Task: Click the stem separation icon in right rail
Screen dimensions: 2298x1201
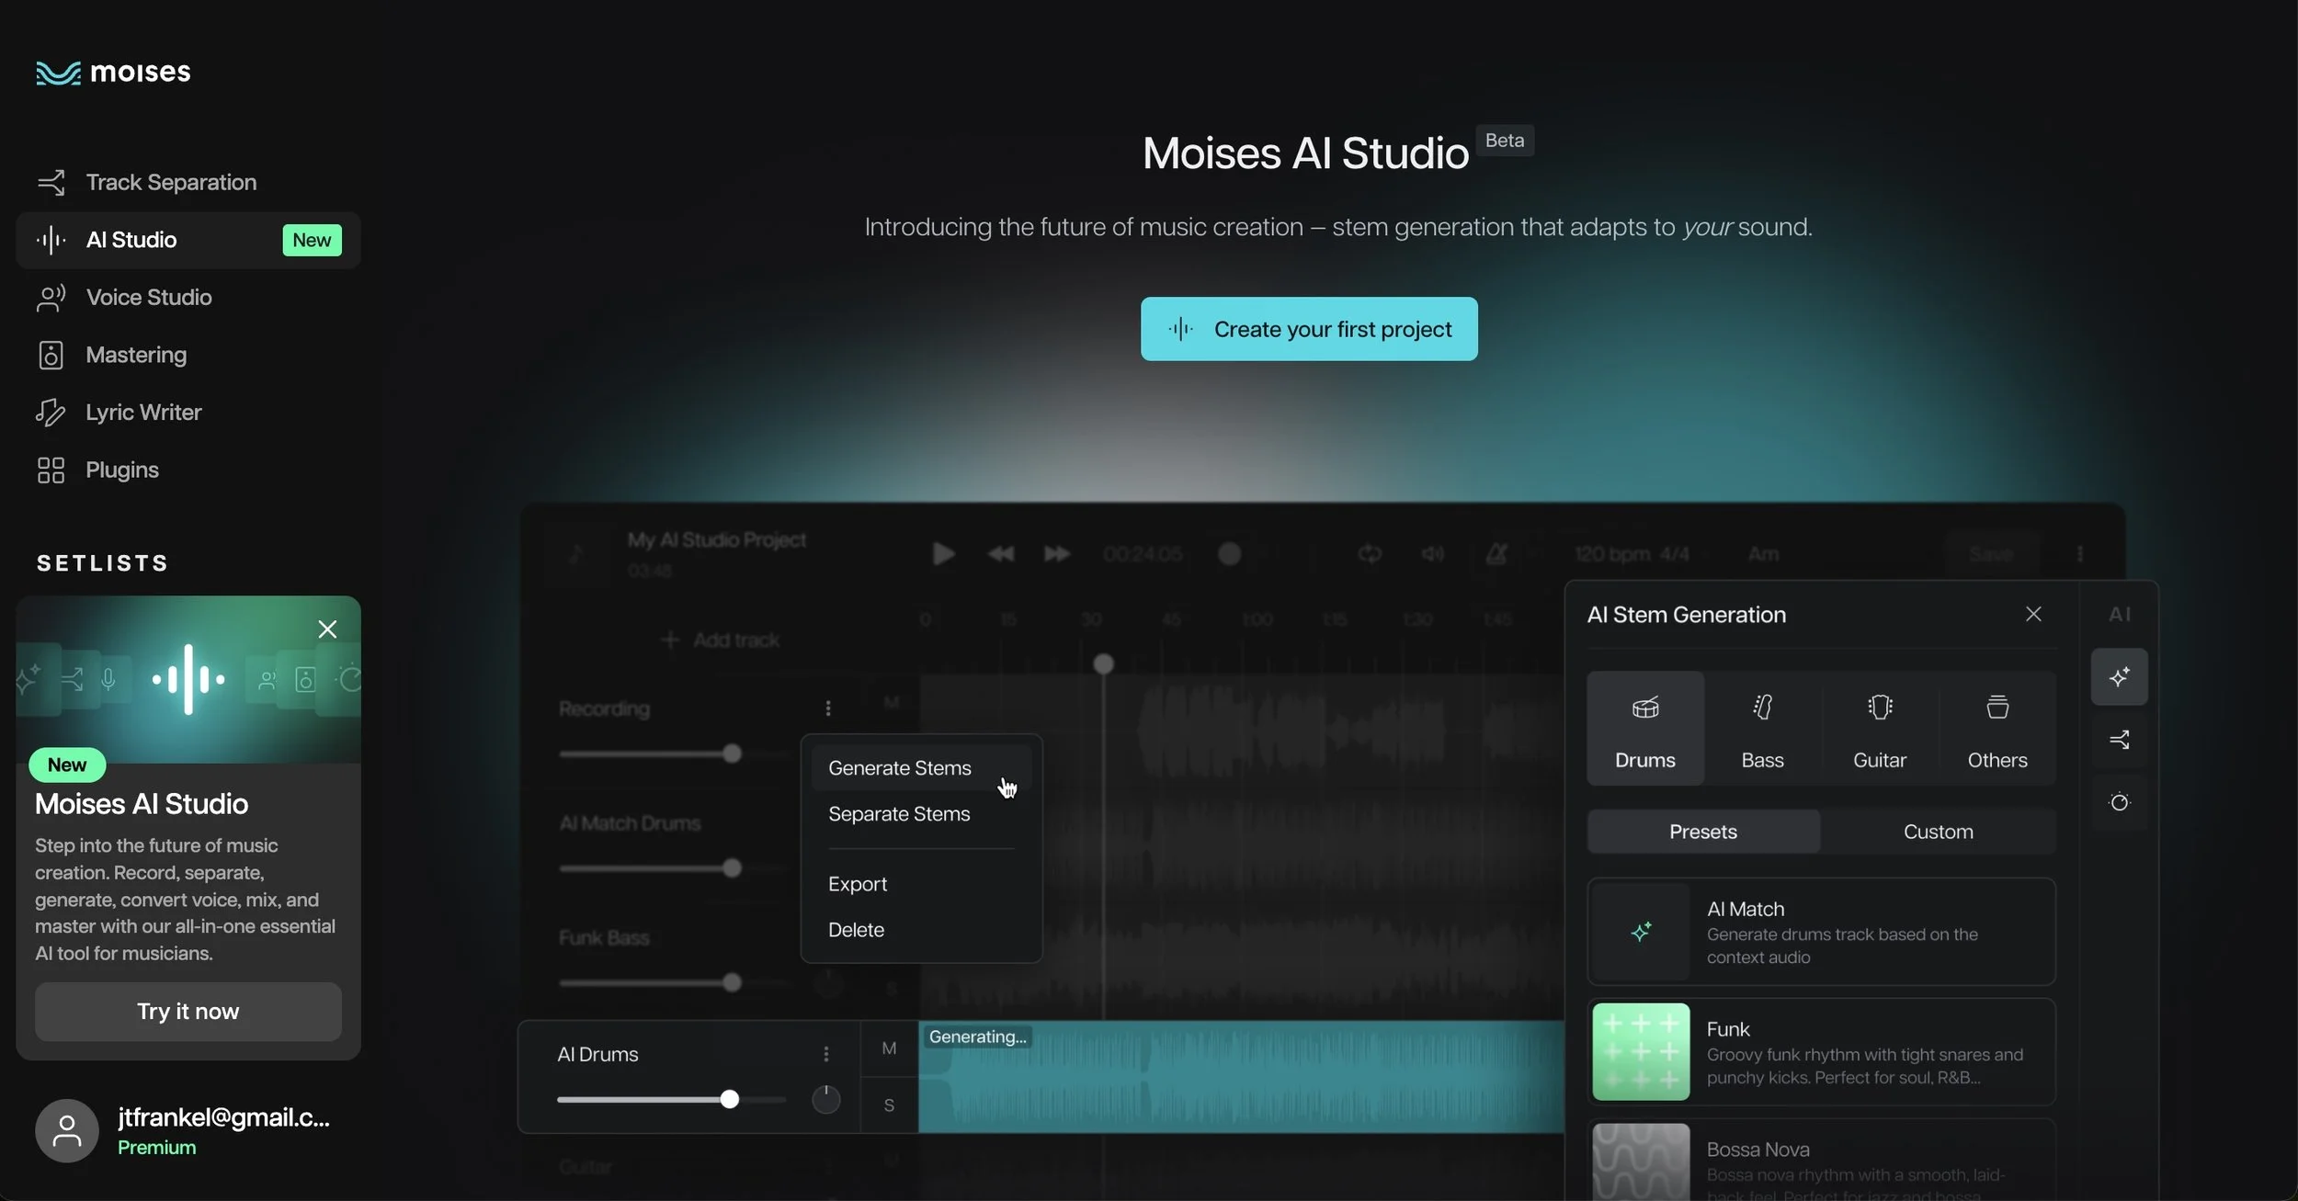Action: [x=2120, y=740]
